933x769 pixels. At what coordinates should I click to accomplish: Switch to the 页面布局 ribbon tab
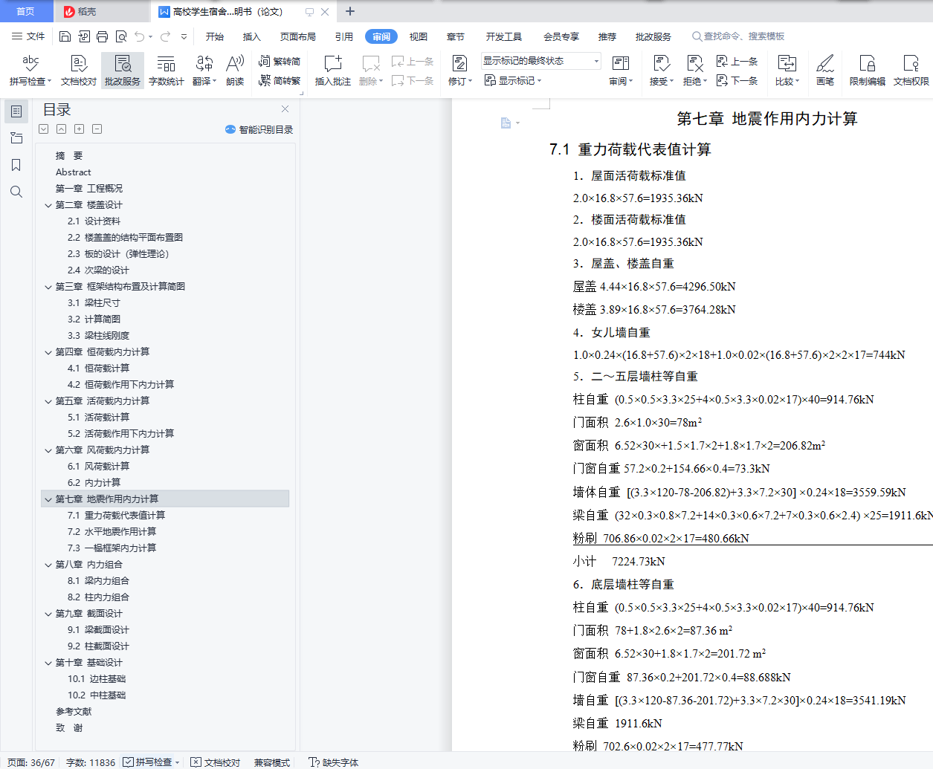[298, 36]
